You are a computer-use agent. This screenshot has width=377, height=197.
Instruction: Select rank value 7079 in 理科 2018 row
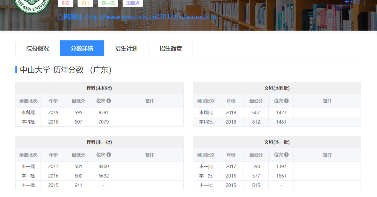[103, 122]
